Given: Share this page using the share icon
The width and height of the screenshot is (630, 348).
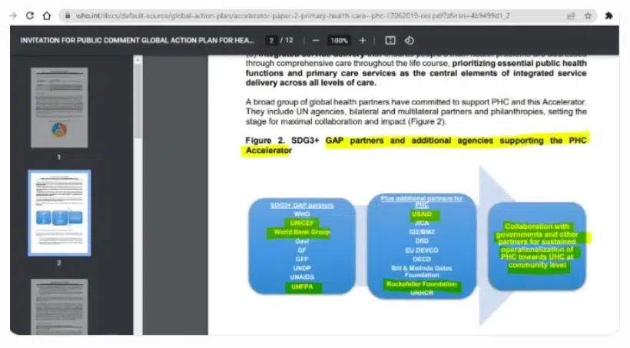Looking at the screenshot, I should (571, 15).
